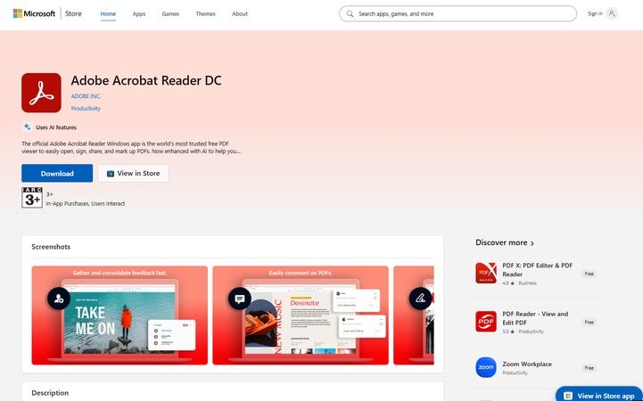The height and width of the screenshot is (401, 643).
Task: Open the Store home link
Action: pyautogui.click(x=73, y=13)
